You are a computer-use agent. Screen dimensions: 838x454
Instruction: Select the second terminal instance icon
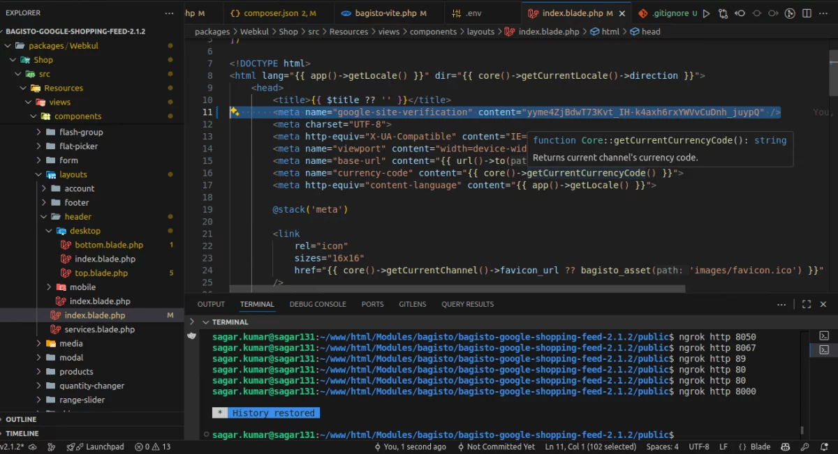point(824,350)
